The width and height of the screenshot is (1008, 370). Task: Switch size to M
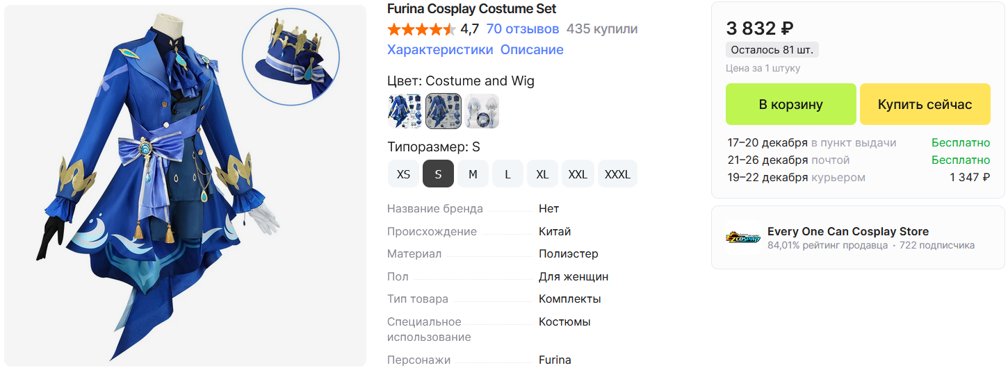pyautogui.click(x=473, y=174)
